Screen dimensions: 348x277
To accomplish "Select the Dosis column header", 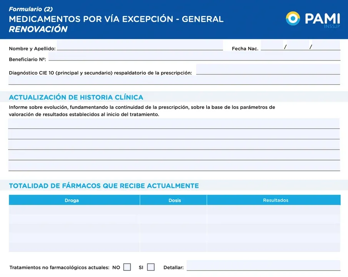I will (x=174, y=200).
